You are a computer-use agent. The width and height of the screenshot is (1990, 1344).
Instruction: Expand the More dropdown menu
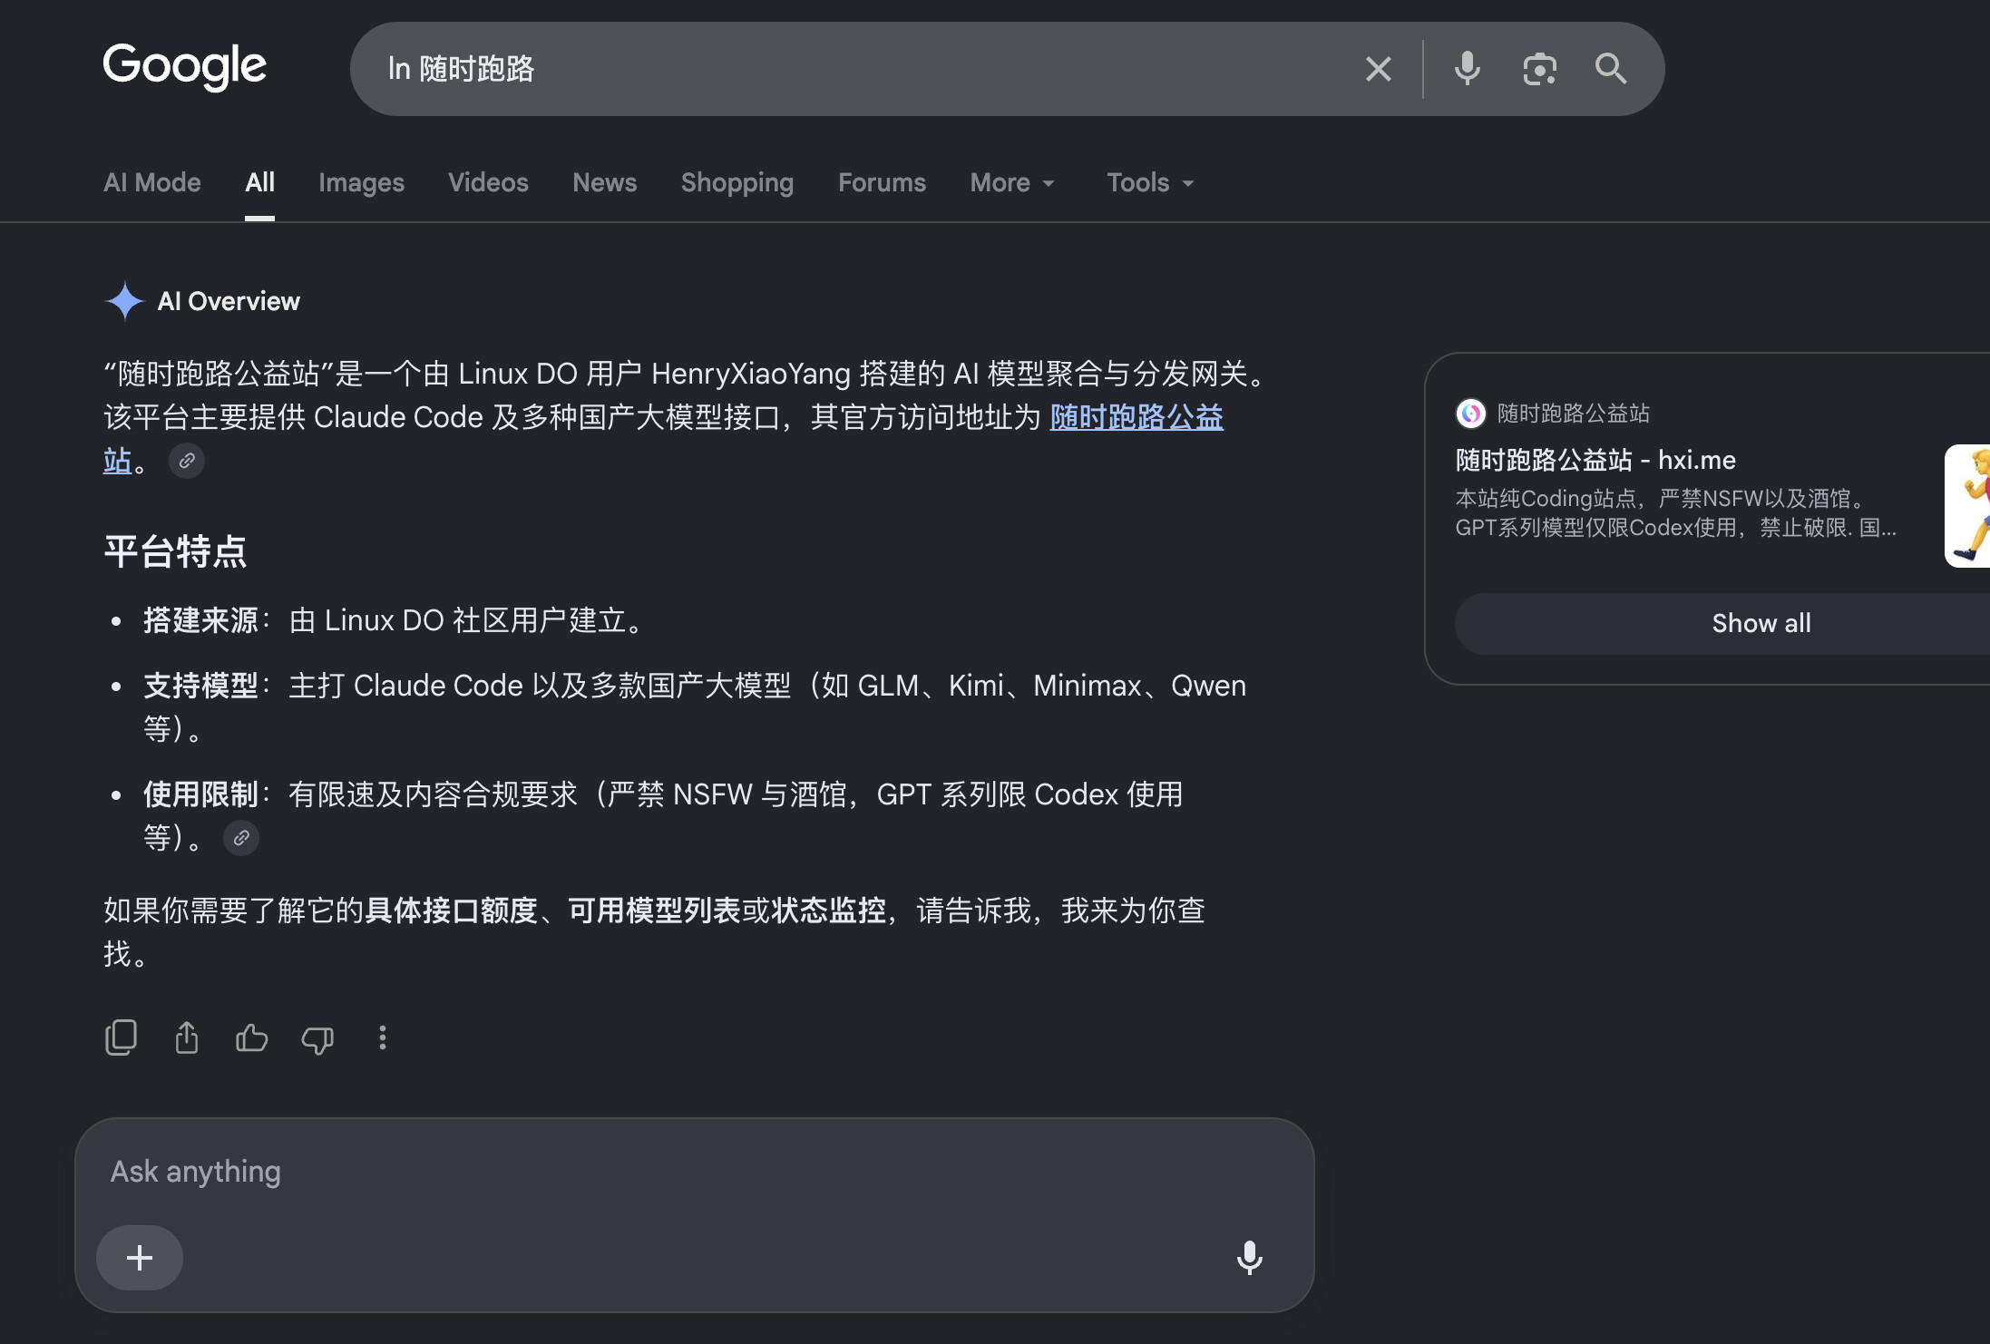click(x=1013, y=183)
